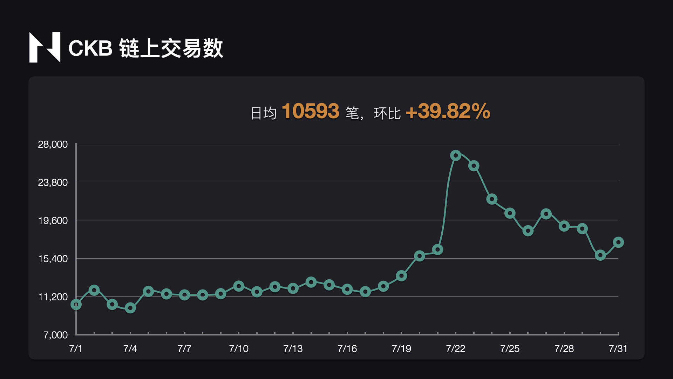Click the x-axis label 7/13
This screenshot has width=673, height=379.
coord(293,349)
